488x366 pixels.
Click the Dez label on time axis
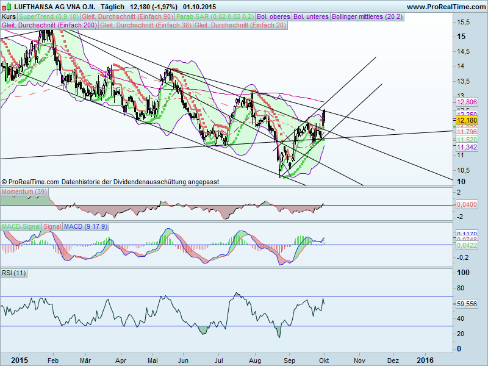393,361
